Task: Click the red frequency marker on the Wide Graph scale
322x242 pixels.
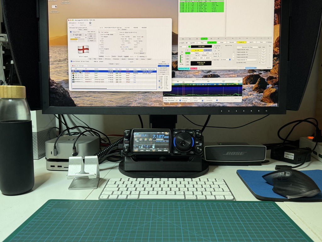Action: (x=183, y=82)
